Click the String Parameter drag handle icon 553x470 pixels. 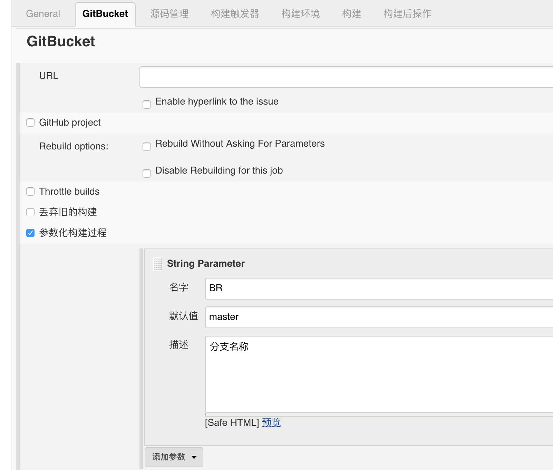157,264
